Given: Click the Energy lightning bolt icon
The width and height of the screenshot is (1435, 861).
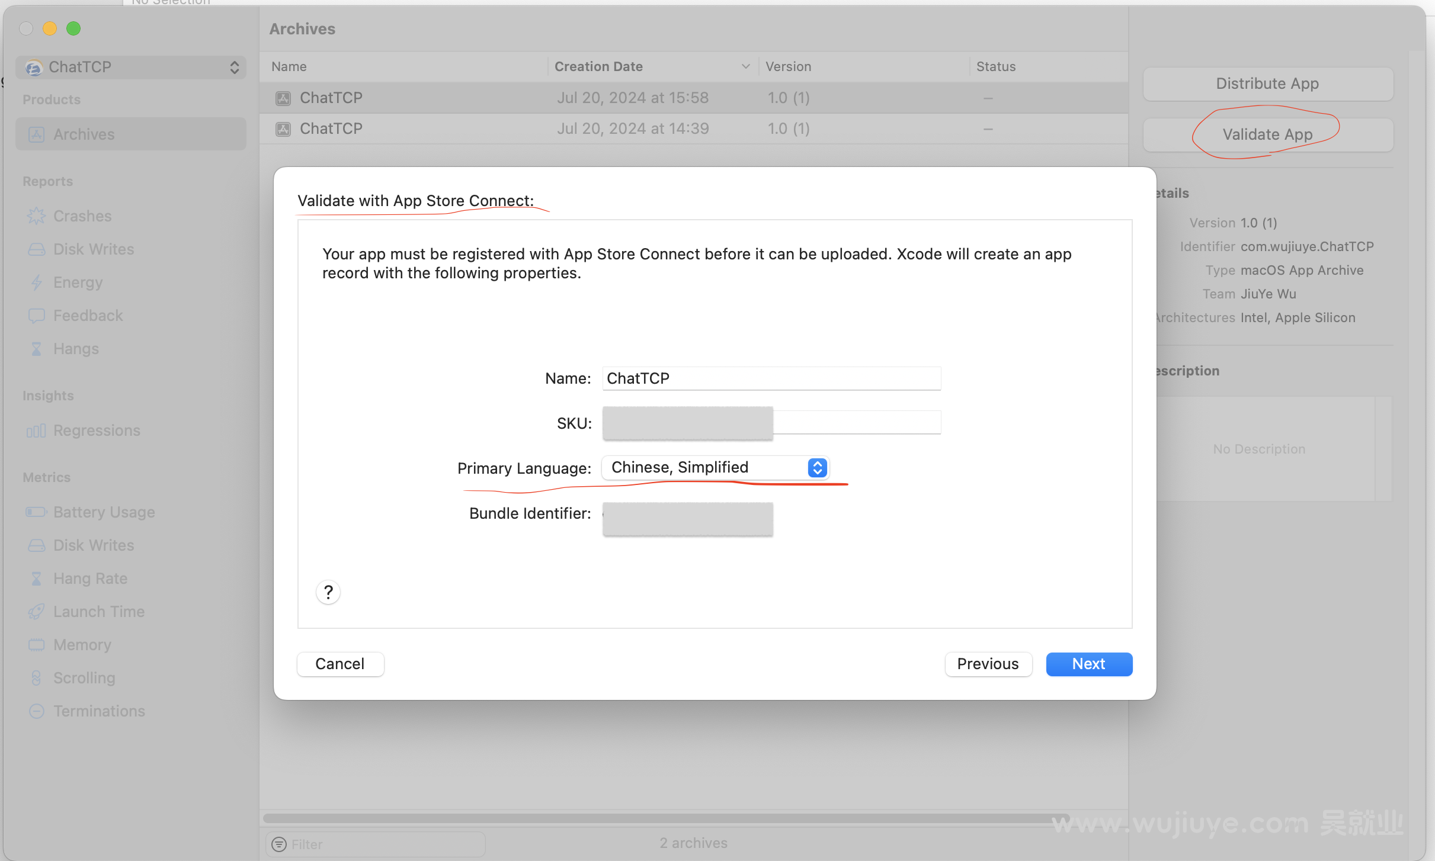Looking at the screenshot, I should point(37,282).
